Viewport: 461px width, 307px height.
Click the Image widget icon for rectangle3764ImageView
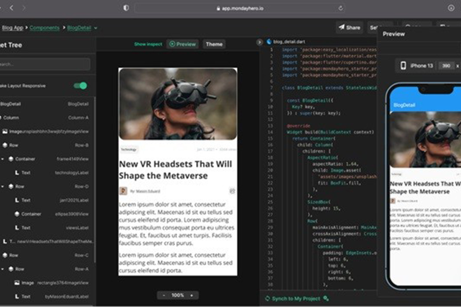17,283
